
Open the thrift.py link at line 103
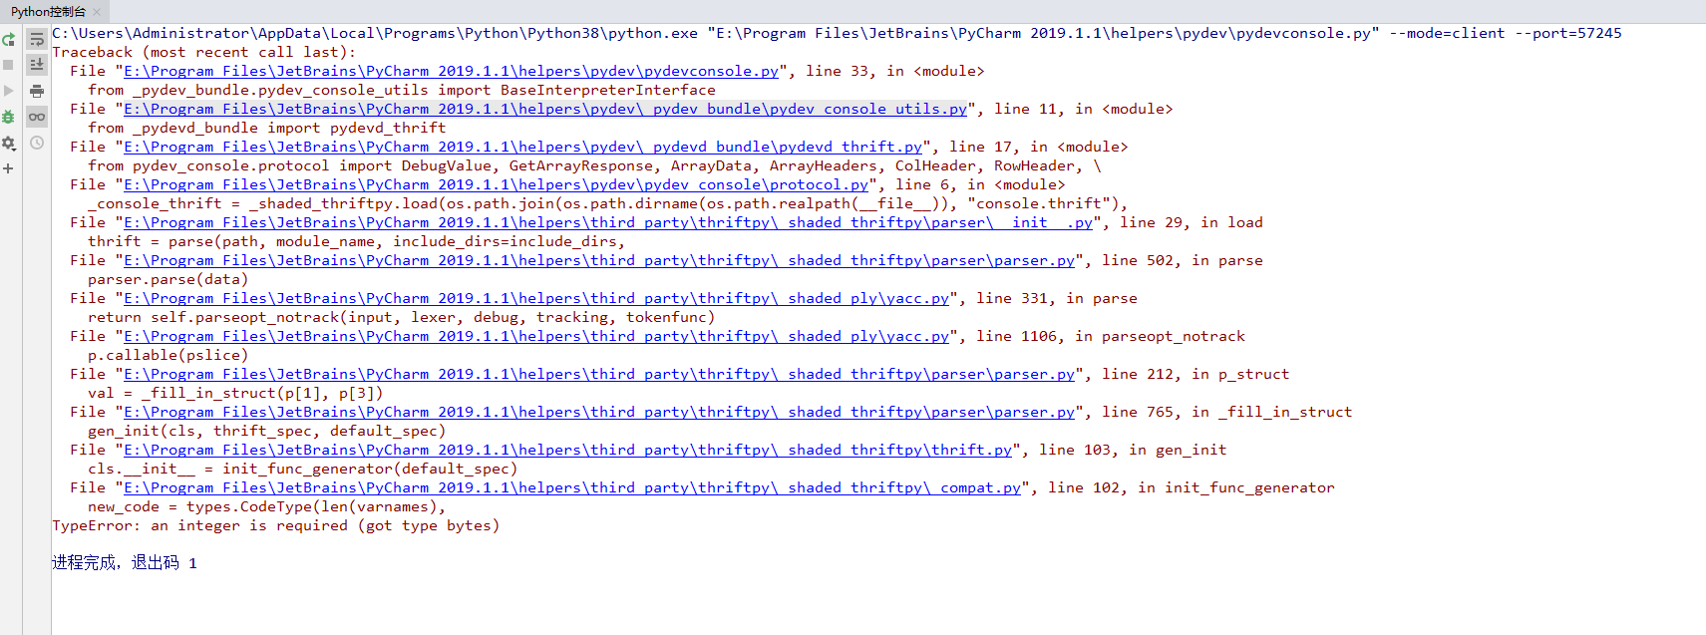[x=567, y=450]
